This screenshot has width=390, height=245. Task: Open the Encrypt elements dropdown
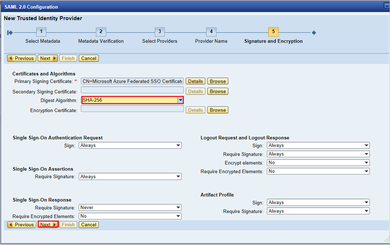(367, 162)
